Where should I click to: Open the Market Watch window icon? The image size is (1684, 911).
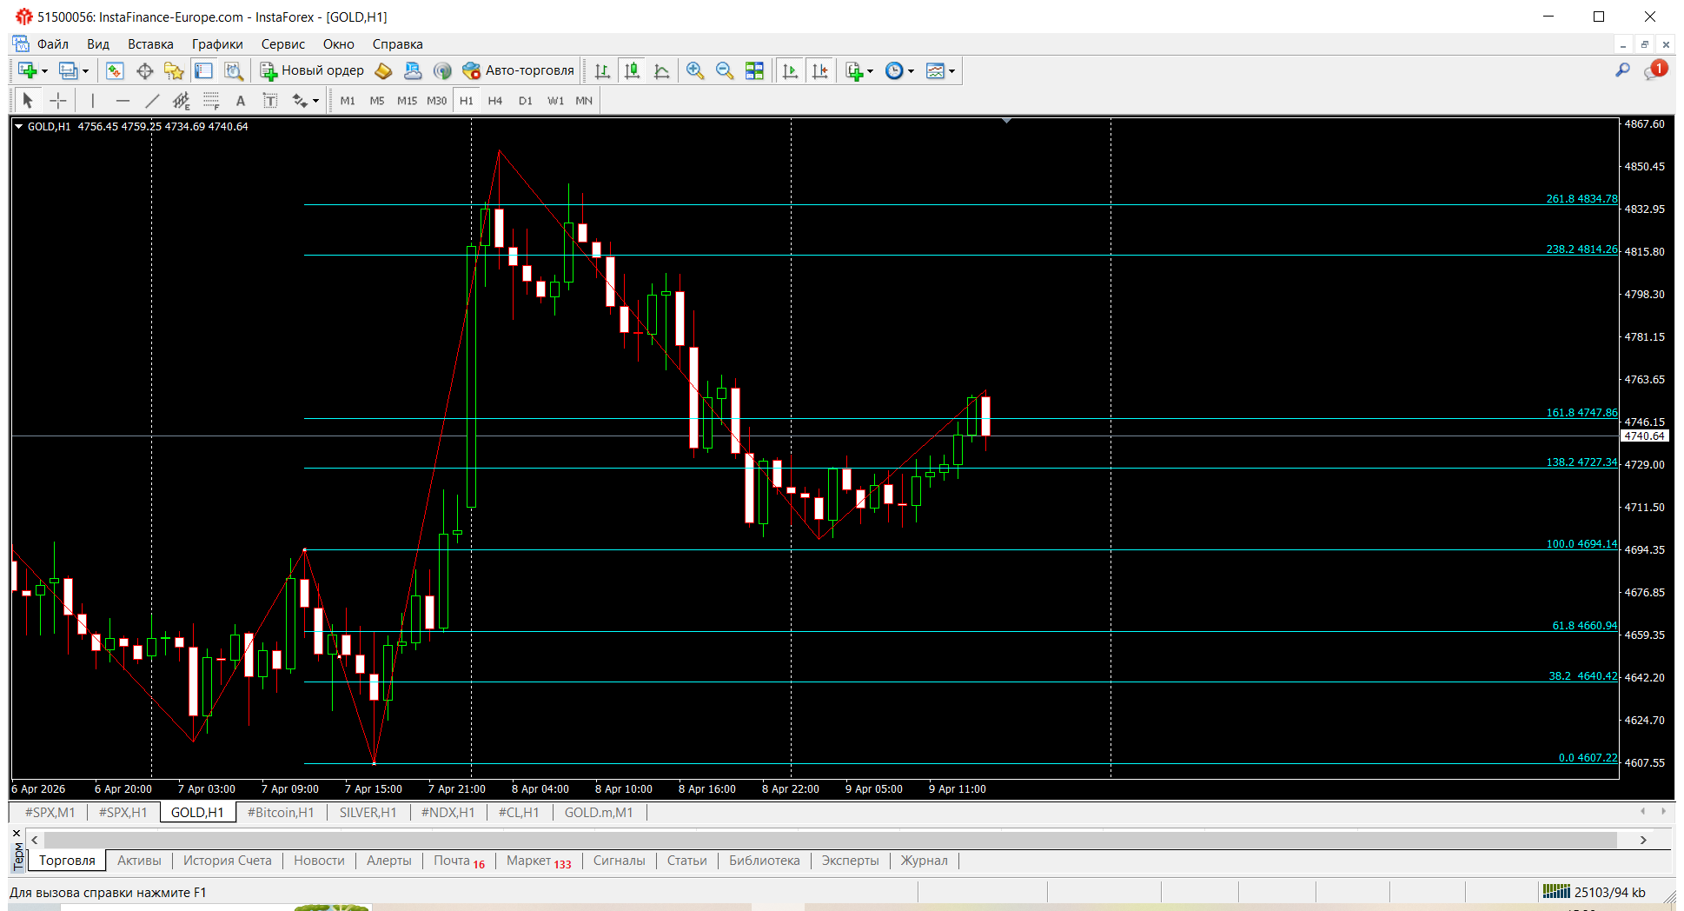coord(115,71)
